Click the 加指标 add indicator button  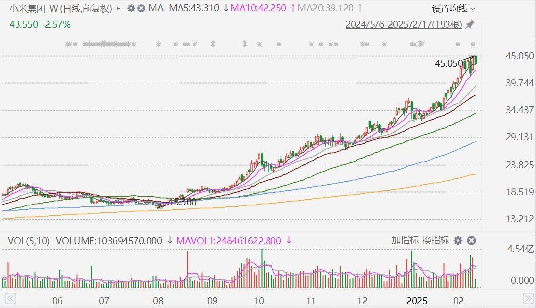[x=405, y=240]
